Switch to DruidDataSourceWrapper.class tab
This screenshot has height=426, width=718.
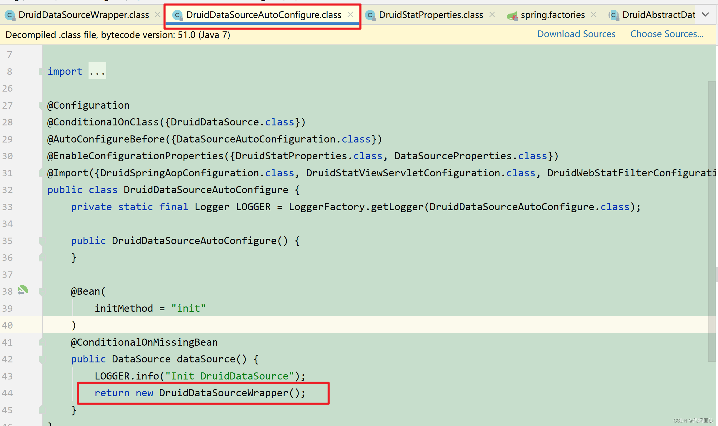coord(83,15)
